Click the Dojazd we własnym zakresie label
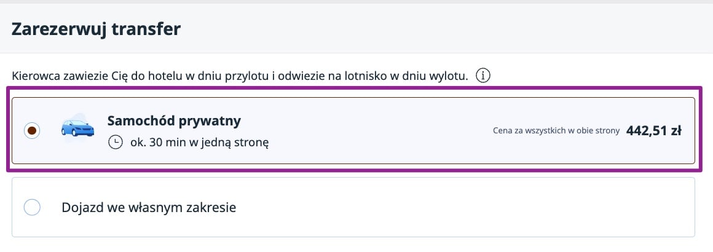 149,207
